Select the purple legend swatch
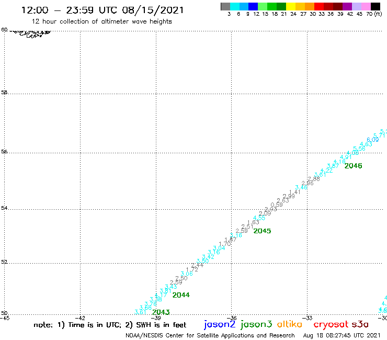Viewport: 387px width, 340px height. click(x=347, y=6)
